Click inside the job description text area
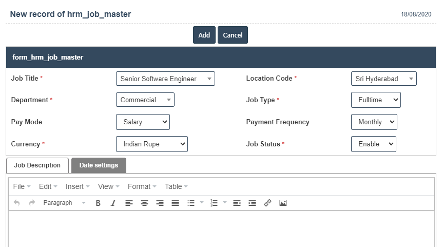 click(x=221, y=229)
